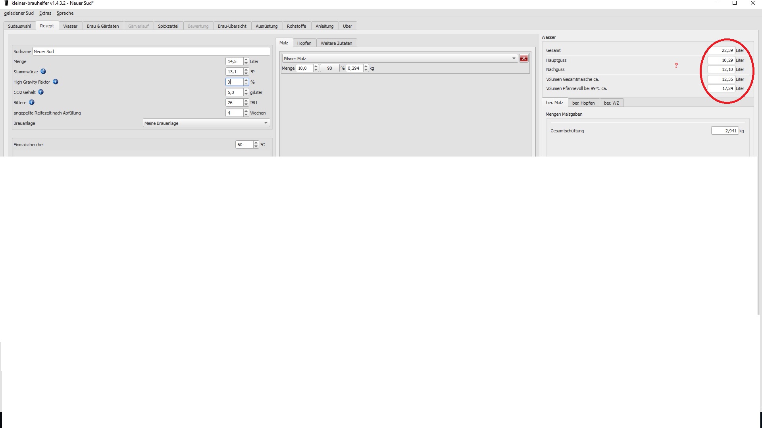Click the Bittere info icon

coord(32,102)
